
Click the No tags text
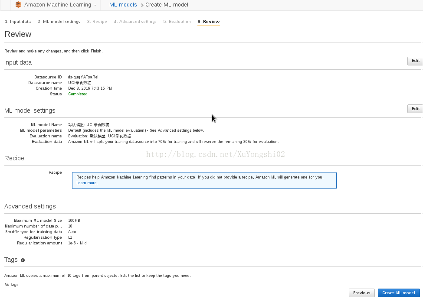click(x=12, y=284)
